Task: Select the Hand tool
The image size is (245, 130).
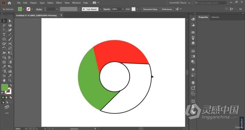Action: click(4, 80)
